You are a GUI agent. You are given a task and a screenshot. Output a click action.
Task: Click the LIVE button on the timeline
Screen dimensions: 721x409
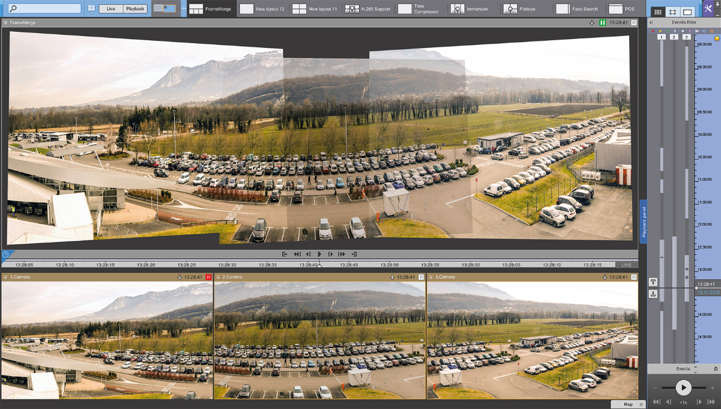(x=626, y=265)
